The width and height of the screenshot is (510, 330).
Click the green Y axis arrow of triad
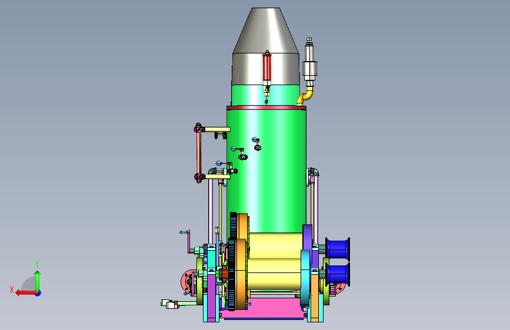pos(38,281)
